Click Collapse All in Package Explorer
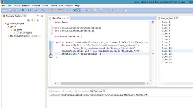The image size is (193, 108). pyautogui.click(x=28, y=20)
